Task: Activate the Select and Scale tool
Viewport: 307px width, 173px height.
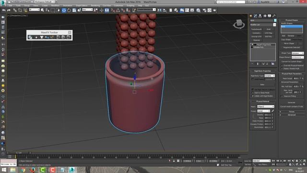Action: pyautogui.click(x=74, y=10)
